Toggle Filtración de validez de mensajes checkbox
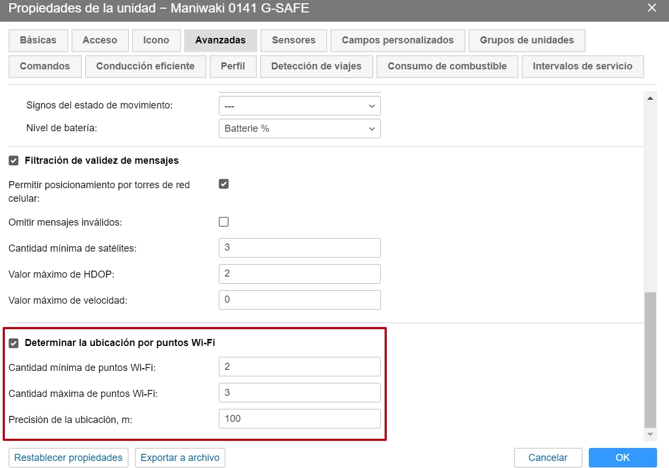The width and height of the screenshot is (669, 468). click(14, 161)
